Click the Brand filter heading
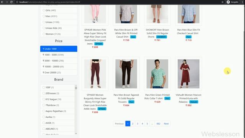Viewport: 245px width, 138px height. (x=59, y=80)
